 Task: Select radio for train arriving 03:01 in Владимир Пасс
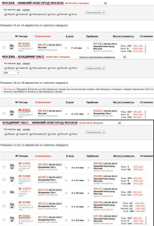coord(4,113)
